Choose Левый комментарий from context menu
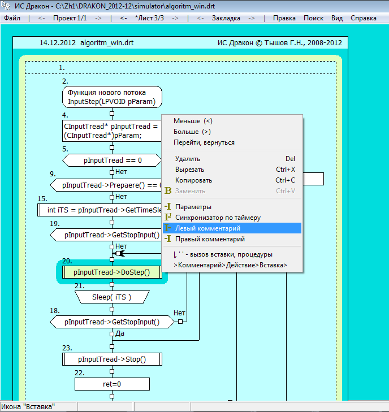 pyautogui.click(x=208, y=228)
